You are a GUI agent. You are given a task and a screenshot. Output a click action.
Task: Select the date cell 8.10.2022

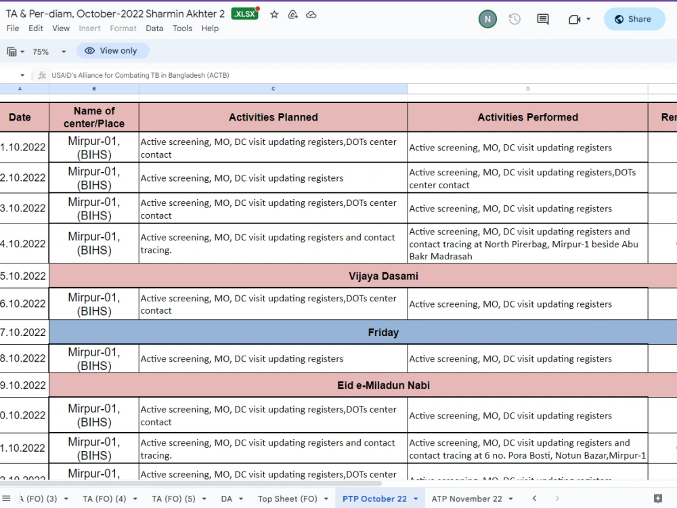[x=24, y=358]
